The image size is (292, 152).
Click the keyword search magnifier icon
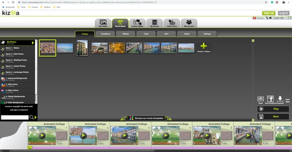pos(31,117)
